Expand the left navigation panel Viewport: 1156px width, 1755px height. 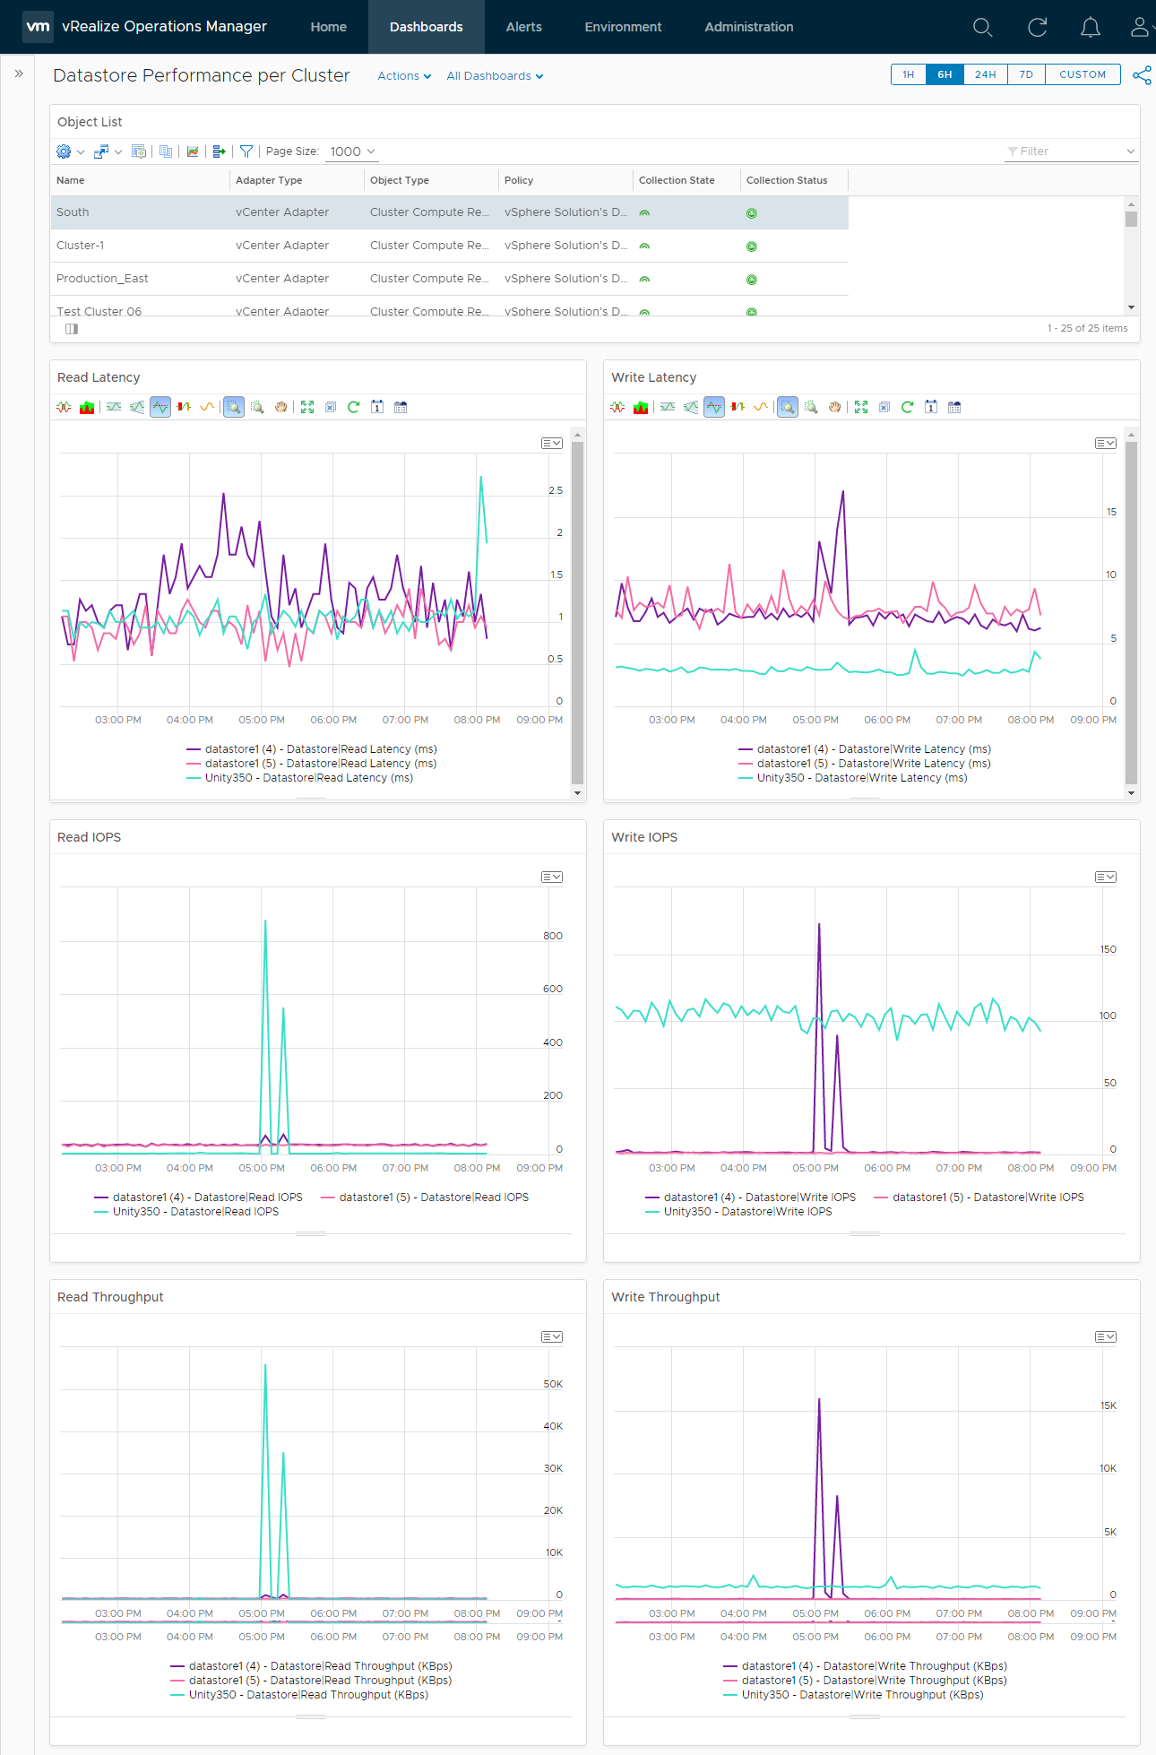pyautogui.click(x=19, y=73)
